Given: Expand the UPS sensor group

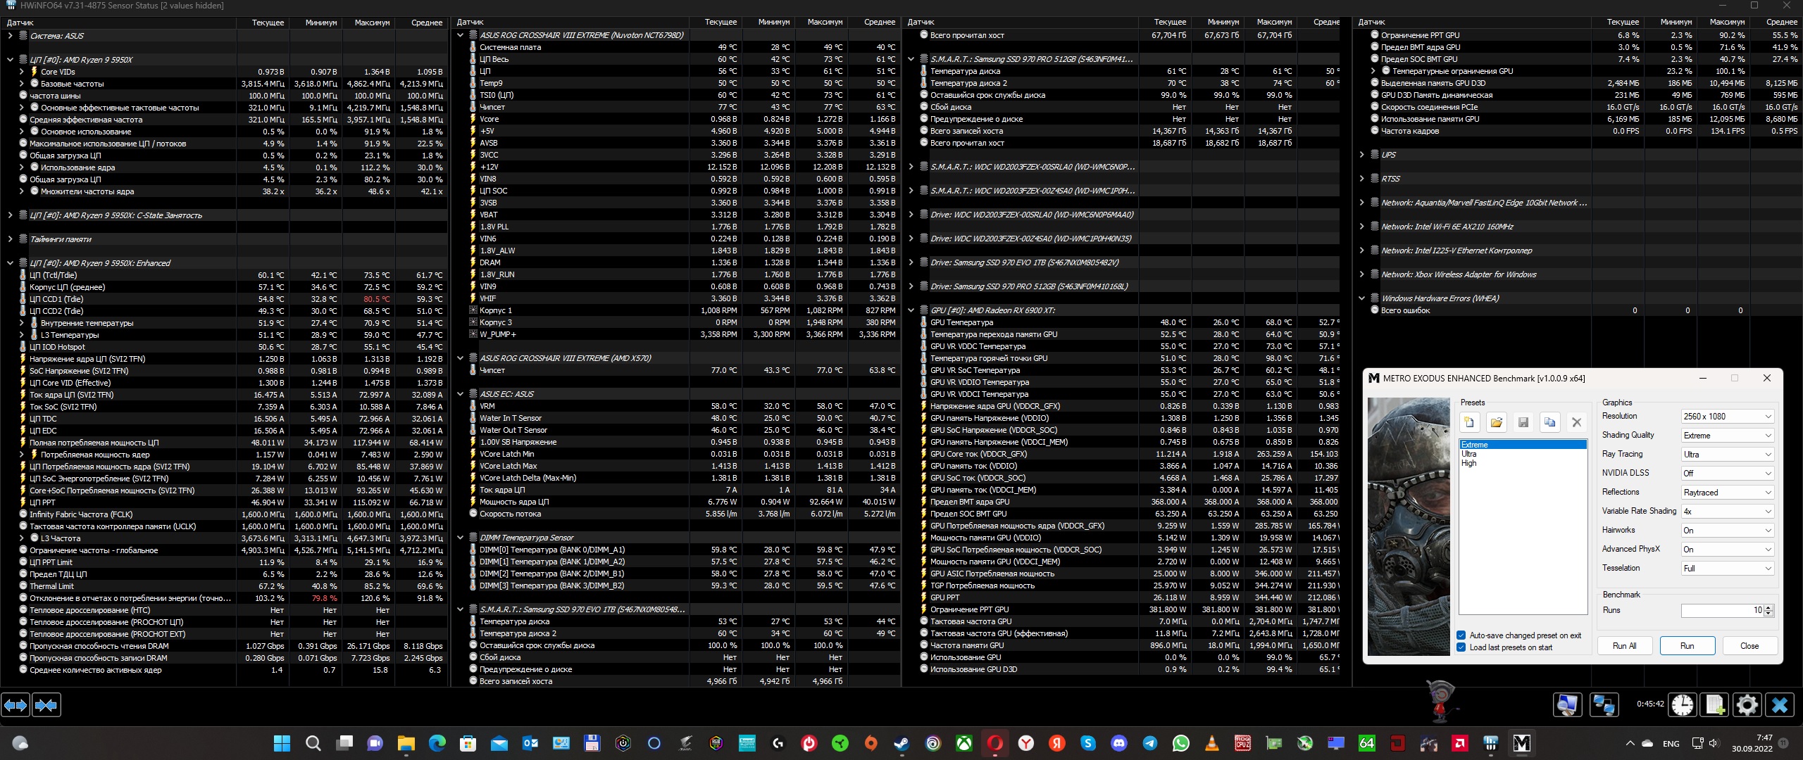Looking at the screenshot, I should (x=1361, y=155).
